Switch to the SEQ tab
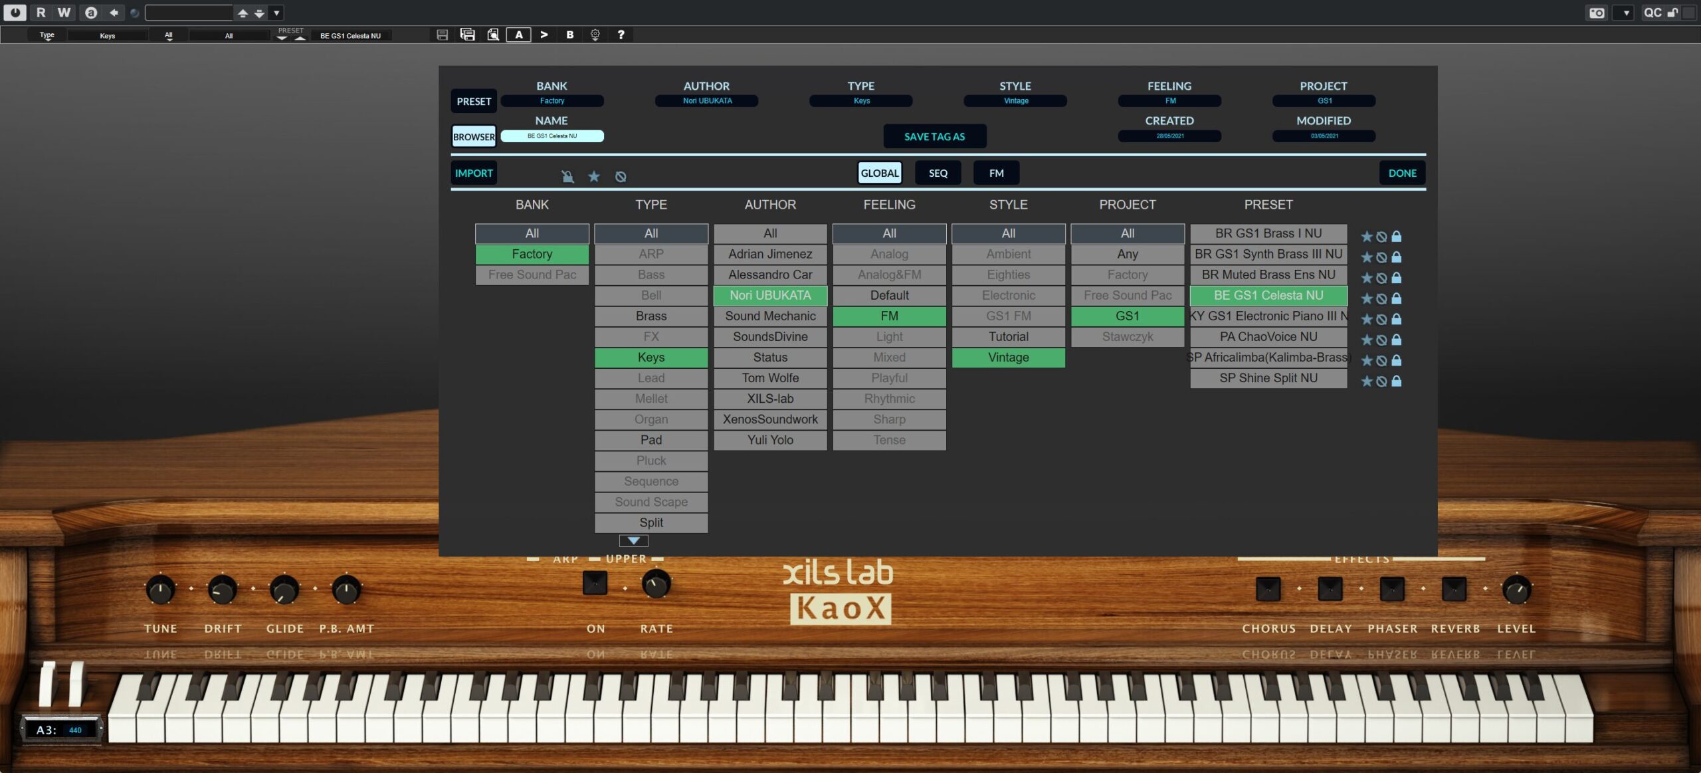The height and width of the screenshot is (773, 1701). [x=938, y=173]
